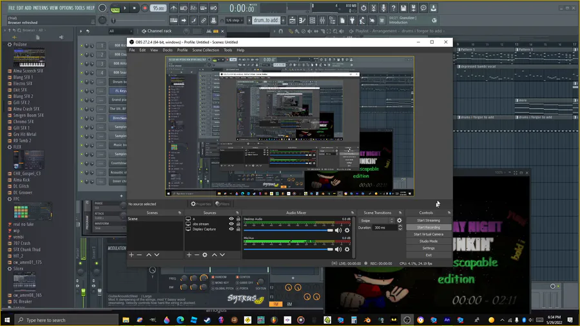
Task: Open source properties gear in Sources toolbar
Action: [x=205, y=254]
